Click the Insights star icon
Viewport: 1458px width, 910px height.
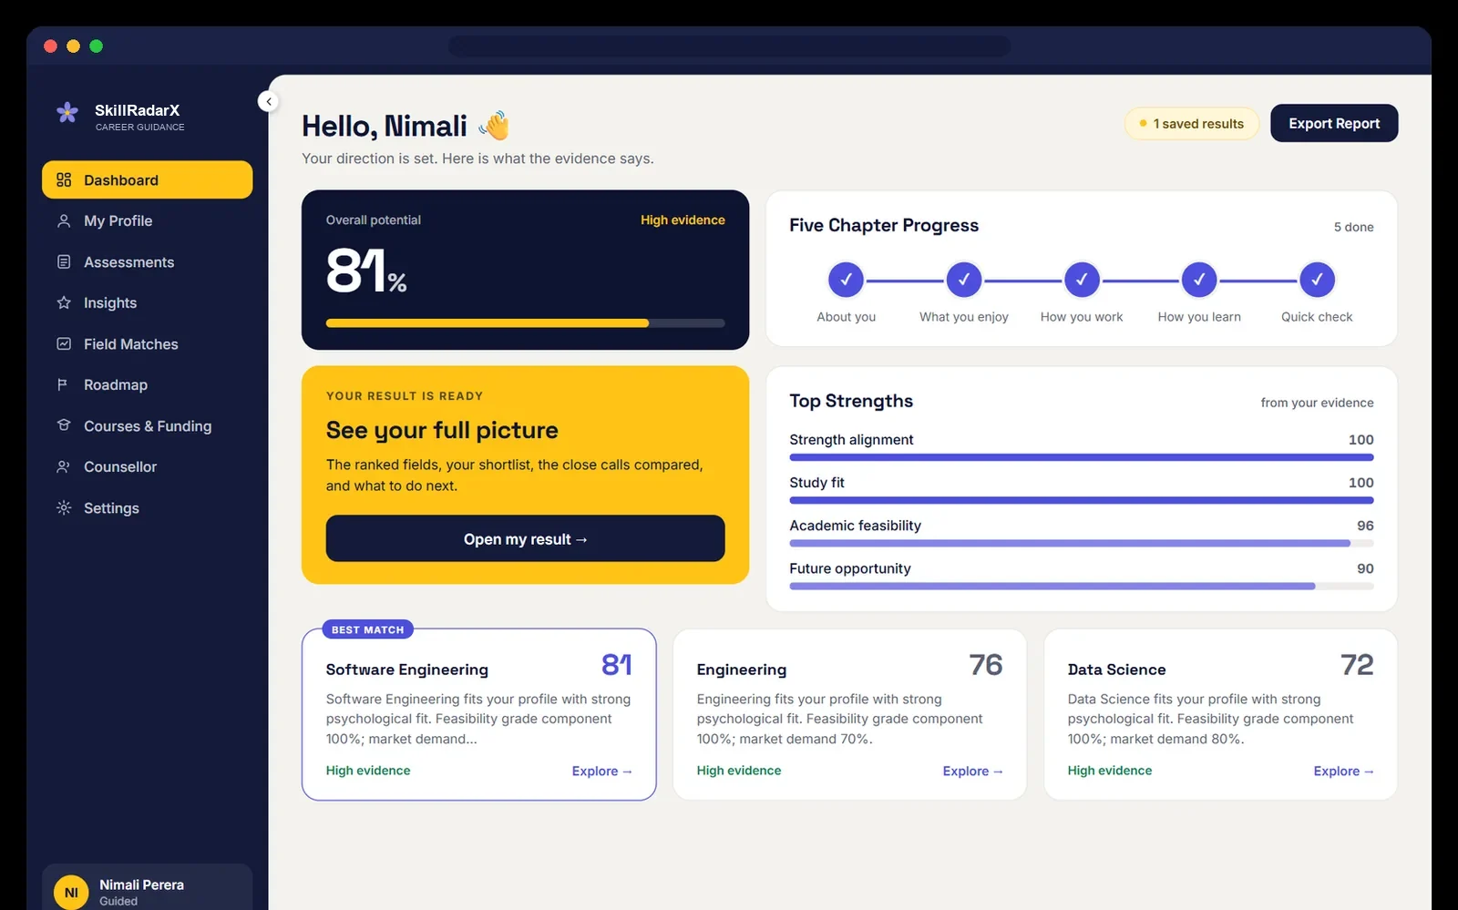coord(64,302)
